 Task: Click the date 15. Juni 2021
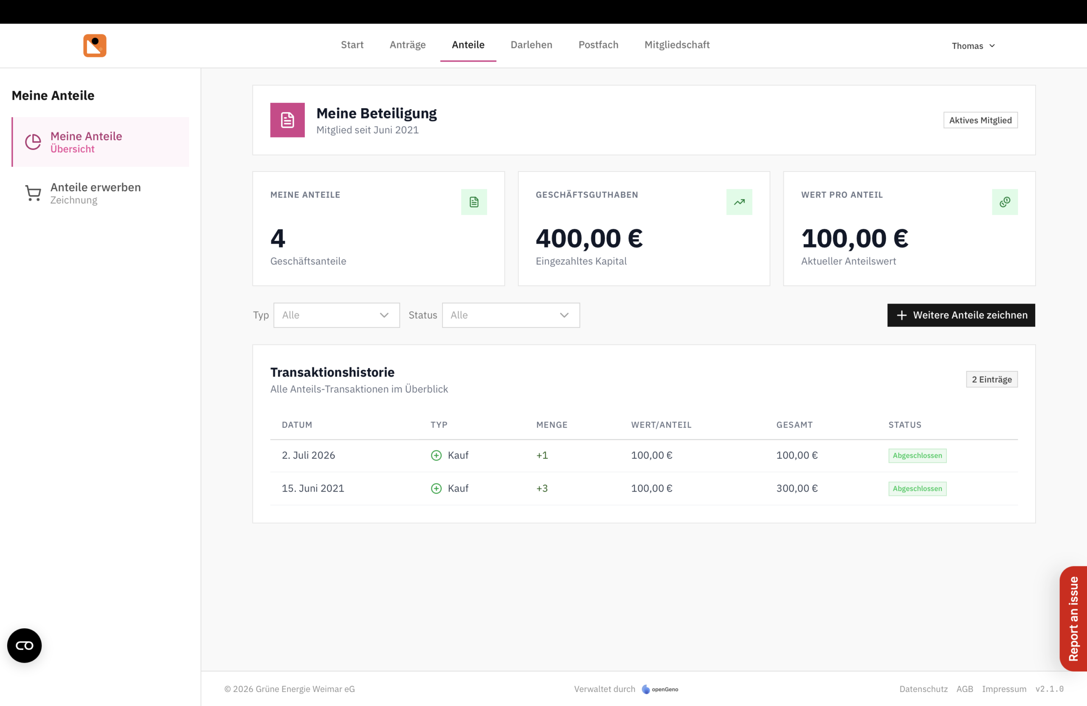[x=313, y=489]
